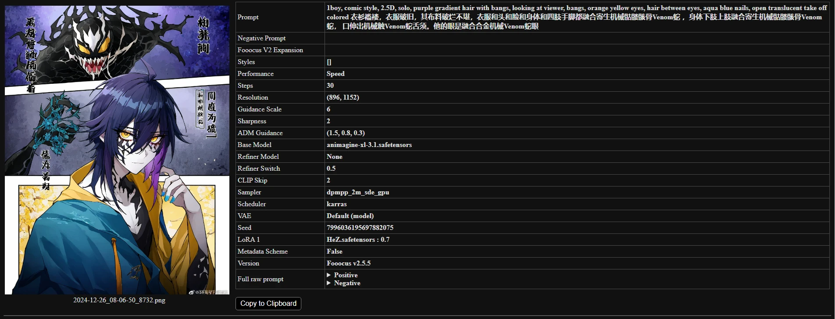Click the VAE value Default (model)
The image size is (835, 319).
point(350,216)
